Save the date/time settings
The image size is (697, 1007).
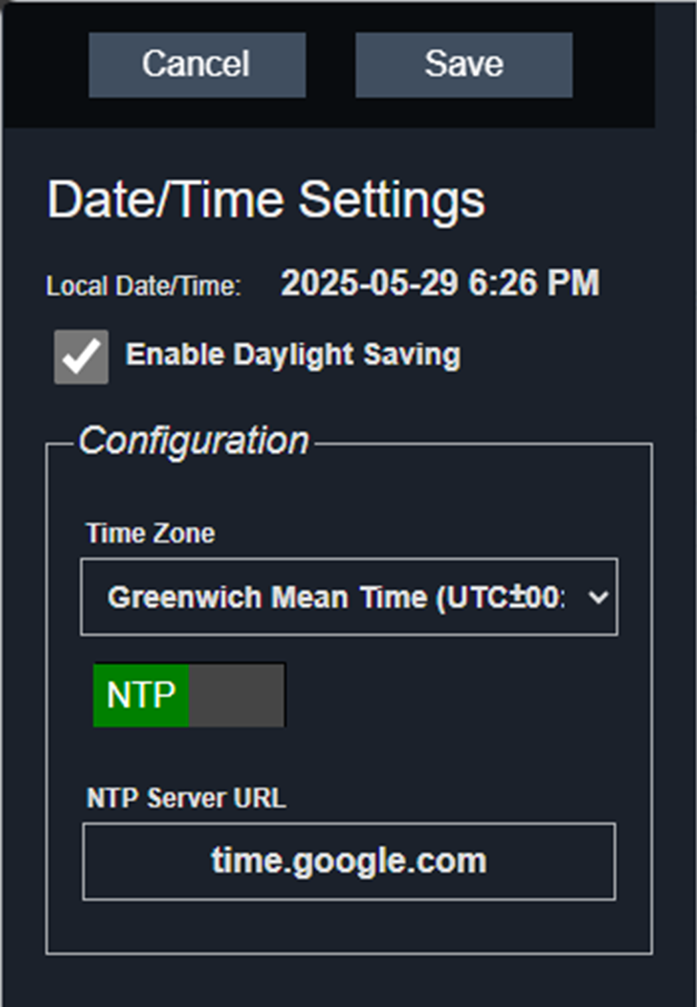pos(464,65)
